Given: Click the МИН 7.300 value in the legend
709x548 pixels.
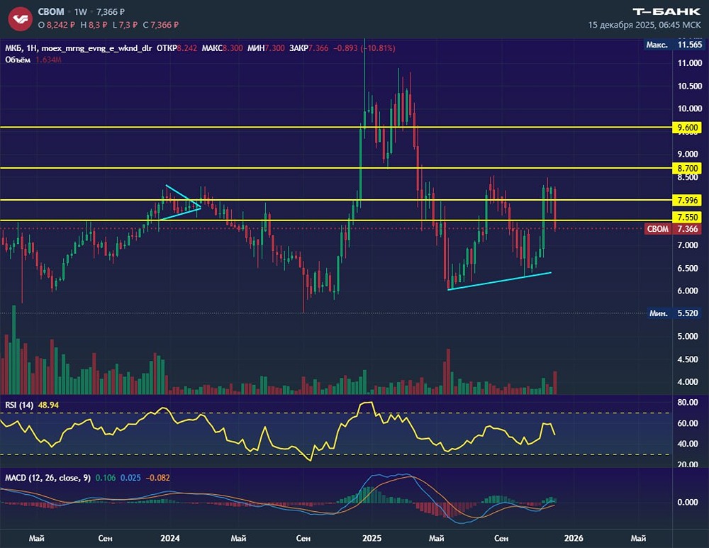Looking at the screenshot, I should pos(266,48).
